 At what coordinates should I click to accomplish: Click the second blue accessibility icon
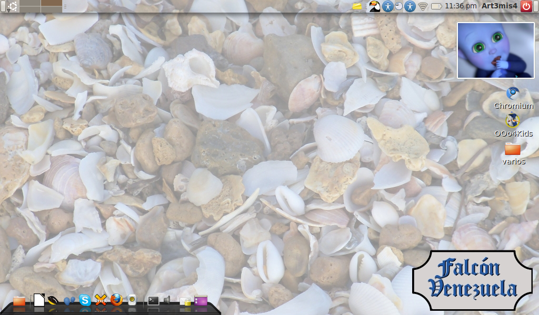[410, 6]
